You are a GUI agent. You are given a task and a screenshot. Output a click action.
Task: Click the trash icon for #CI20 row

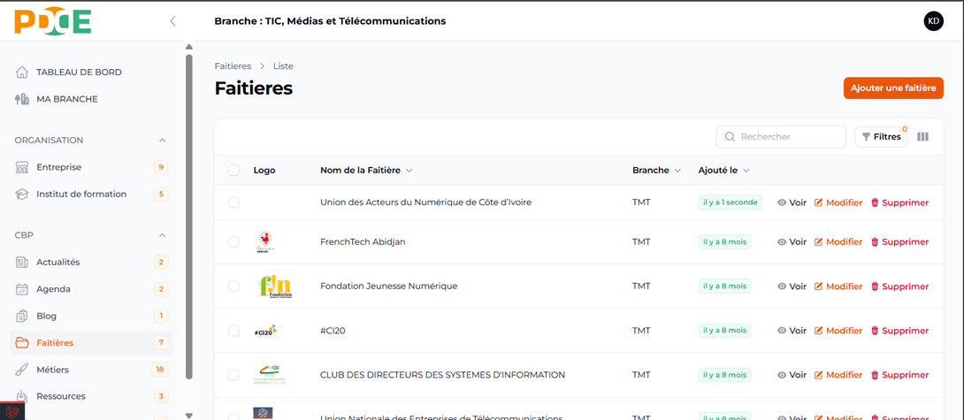(x=875, y=331)
